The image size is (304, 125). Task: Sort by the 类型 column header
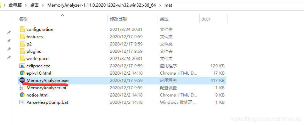point(164,19)
